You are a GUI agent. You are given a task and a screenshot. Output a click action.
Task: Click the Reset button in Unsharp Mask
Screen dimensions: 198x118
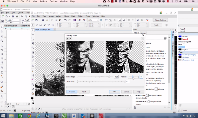[84, 92]
